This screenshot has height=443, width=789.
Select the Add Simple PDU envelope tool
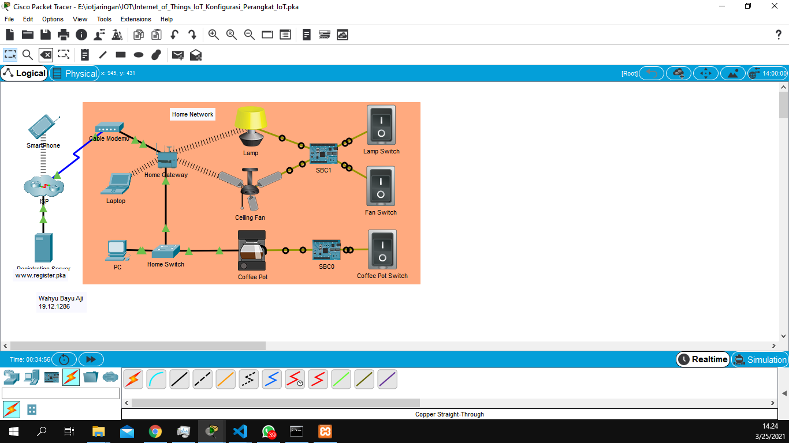(x=177, y=55)
